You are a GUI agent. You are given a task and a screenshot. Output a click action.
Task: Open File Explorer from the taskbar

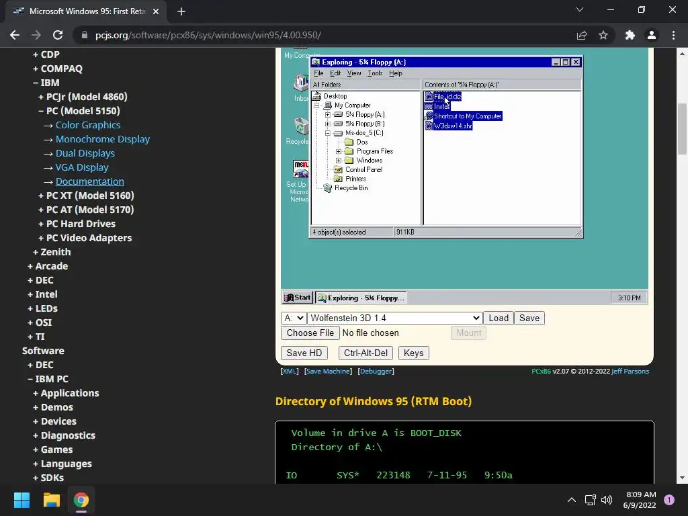(51, 500)
